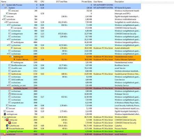
Task: Sort by the Private Bytes column header
Action: tap(87, 2)
